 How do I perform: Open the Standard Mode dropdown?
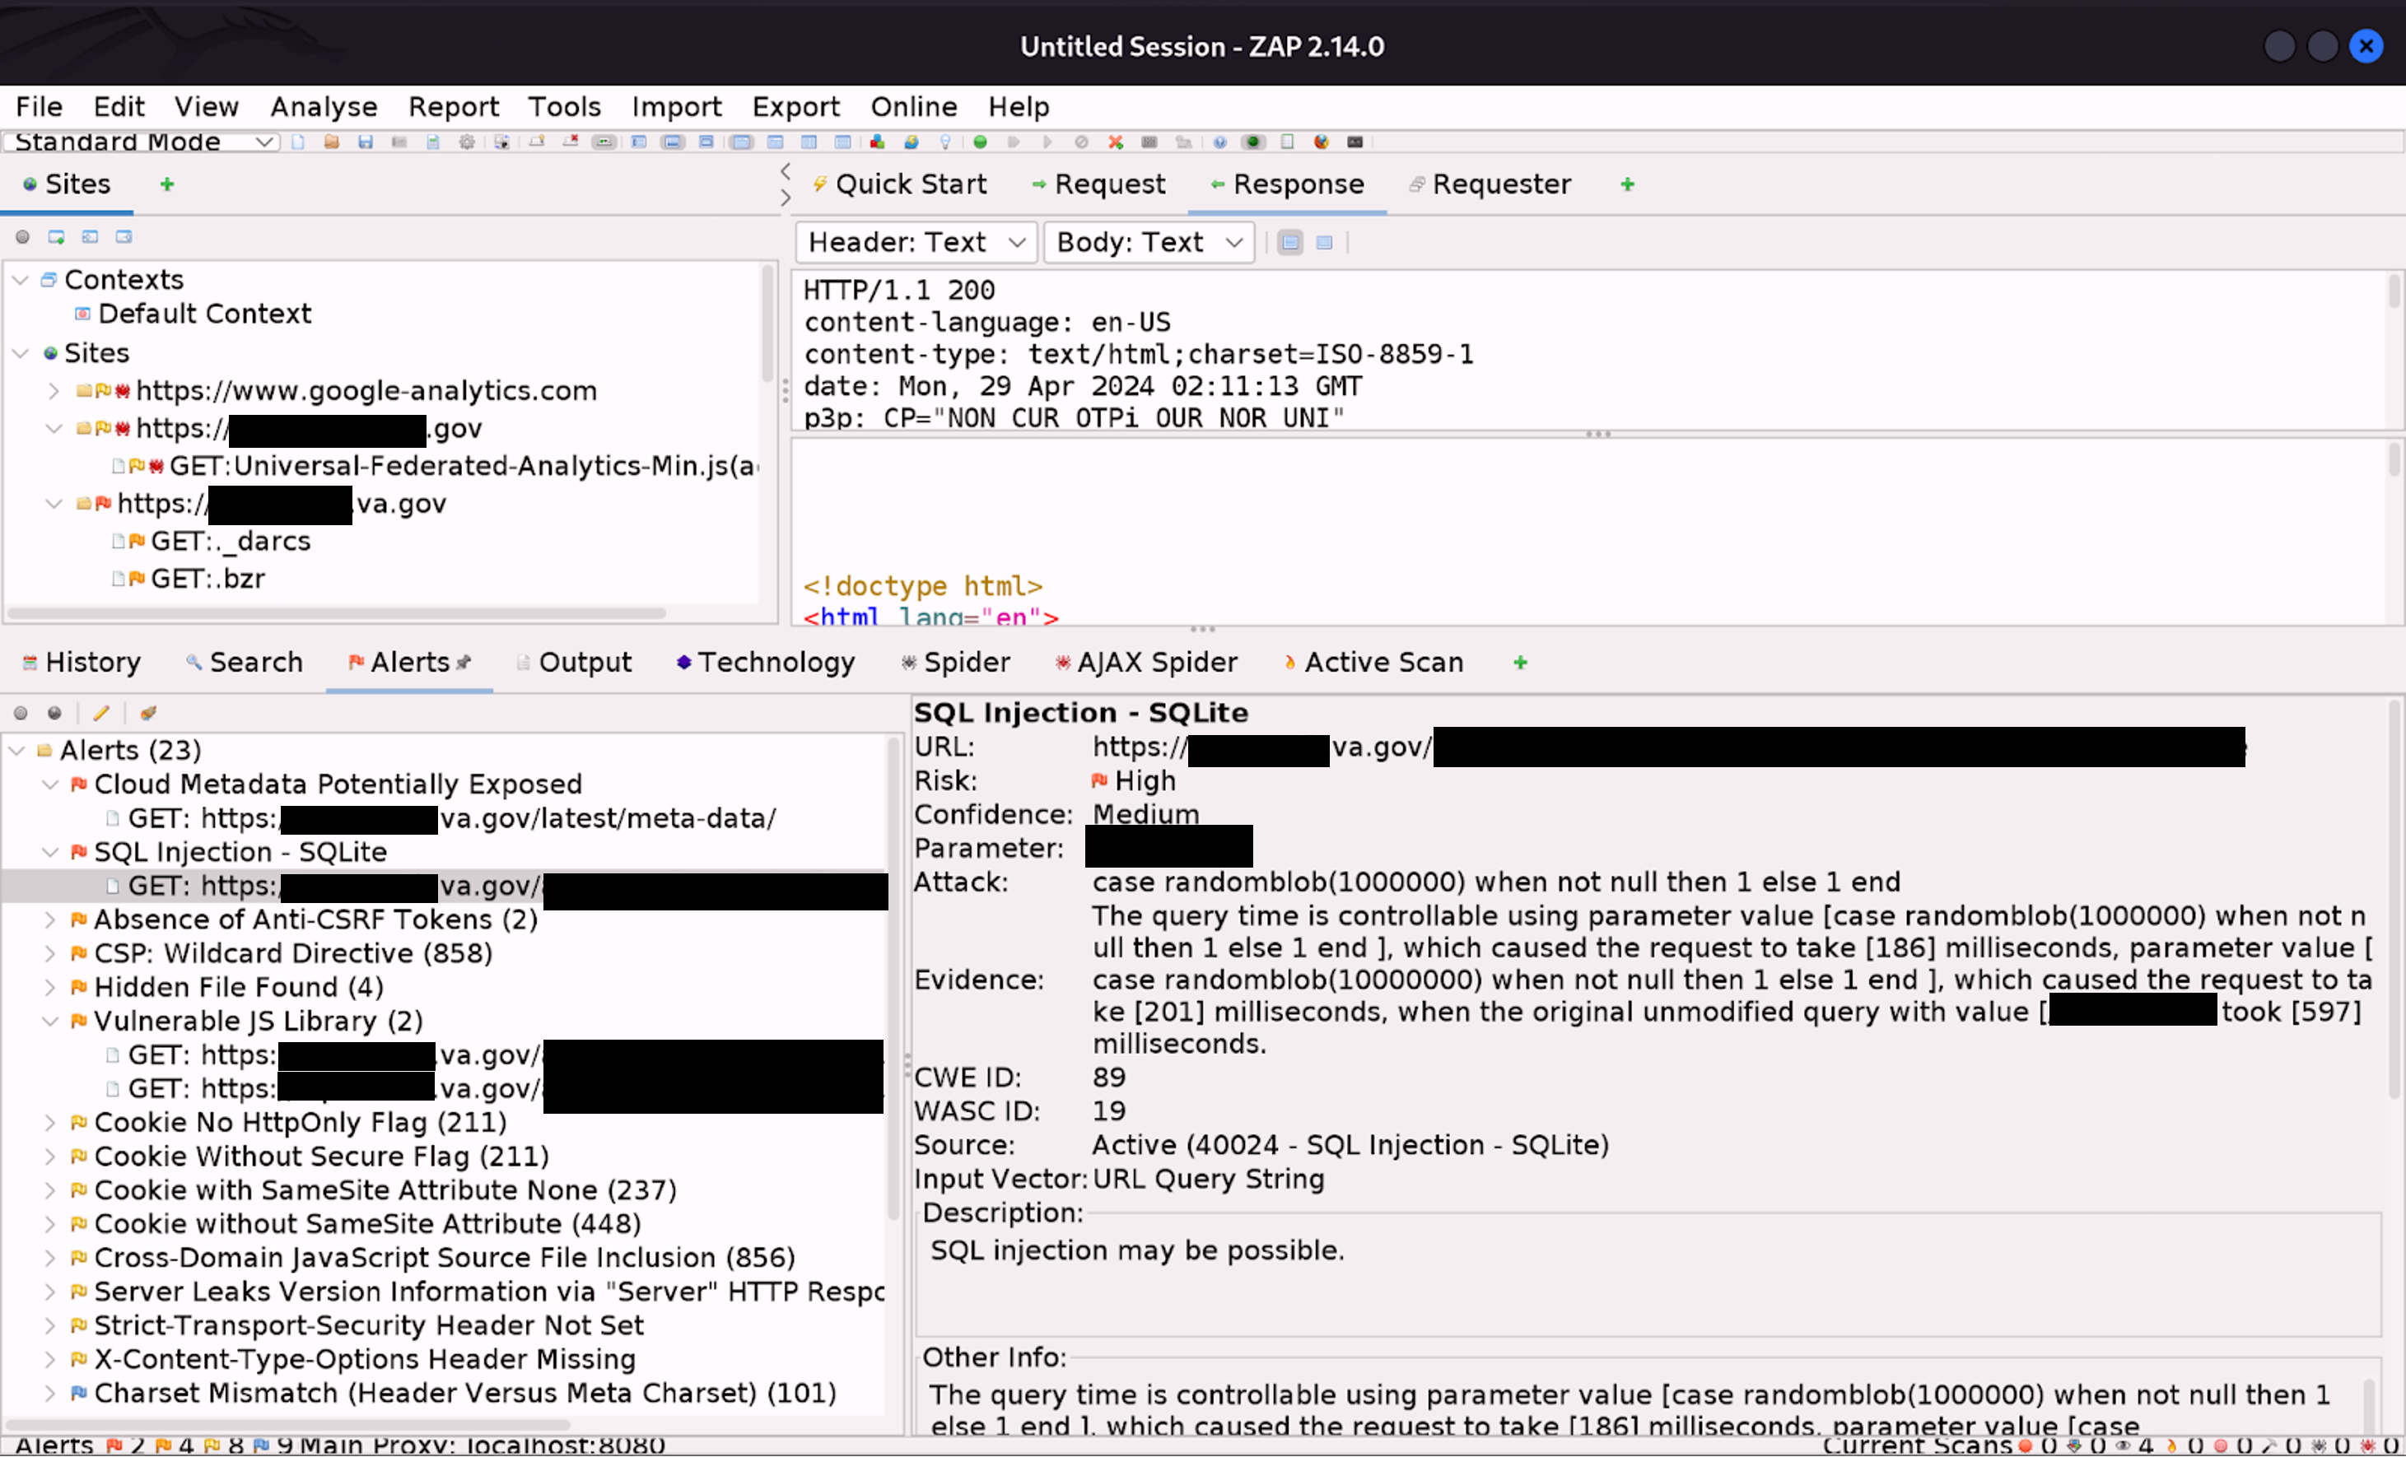click(142, 142)
